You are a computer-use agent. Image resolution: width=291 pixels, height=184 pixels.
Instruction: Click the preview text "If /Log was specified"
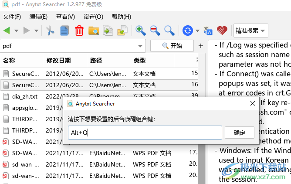coord(254,45)
